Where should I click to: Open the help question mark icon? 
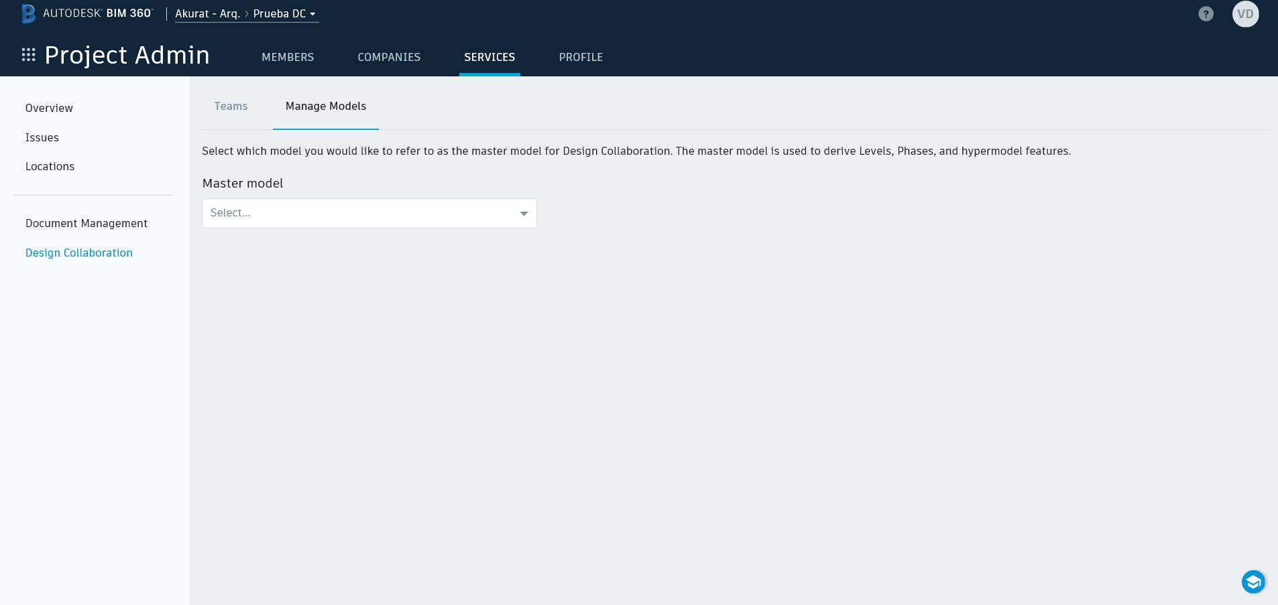coord(1206,14)
